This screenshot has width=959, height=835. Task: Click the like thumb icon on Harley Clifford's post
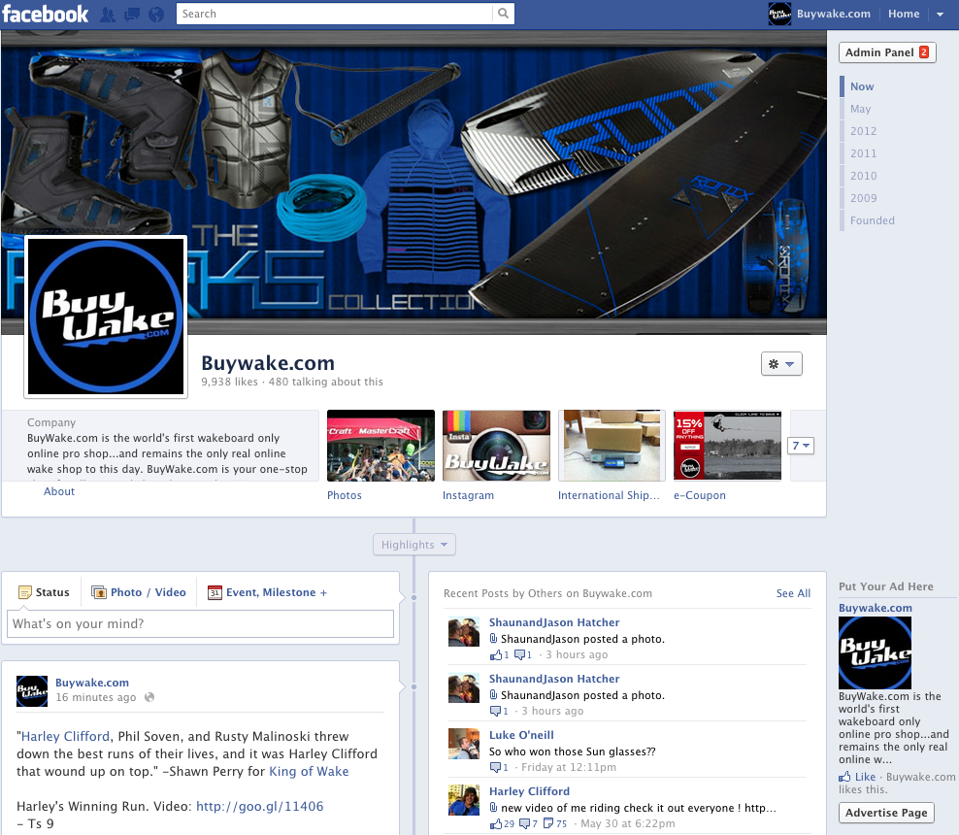[x=496, y=824]
